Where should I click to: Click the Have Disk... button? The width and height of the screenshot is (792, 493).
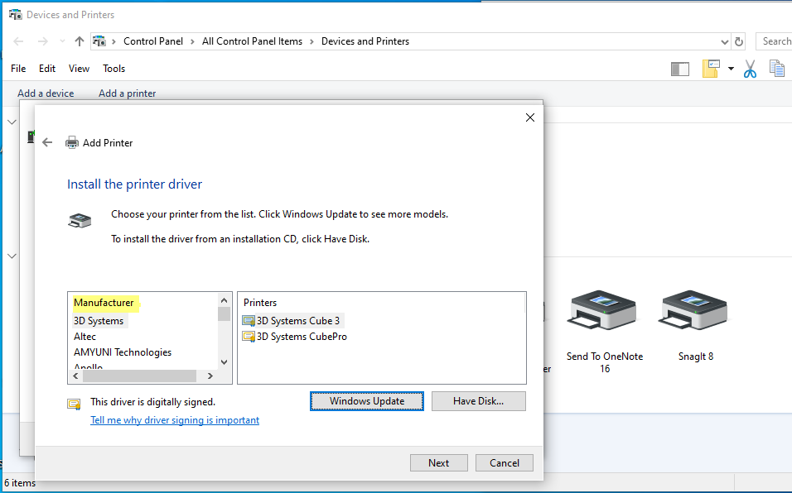pos(478,401)
